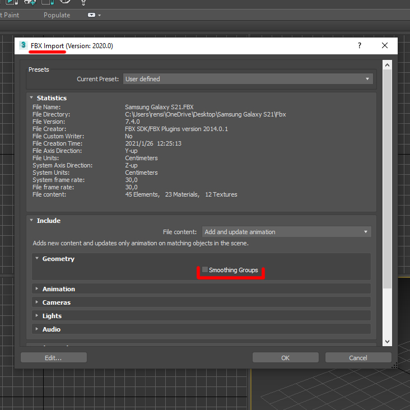Click the 'File Creator:' label

(49, 129)
